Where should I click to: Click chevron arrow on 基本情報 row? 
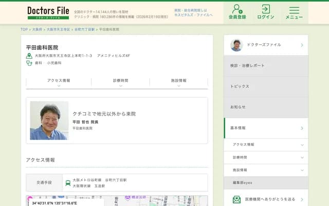(302, 128)
